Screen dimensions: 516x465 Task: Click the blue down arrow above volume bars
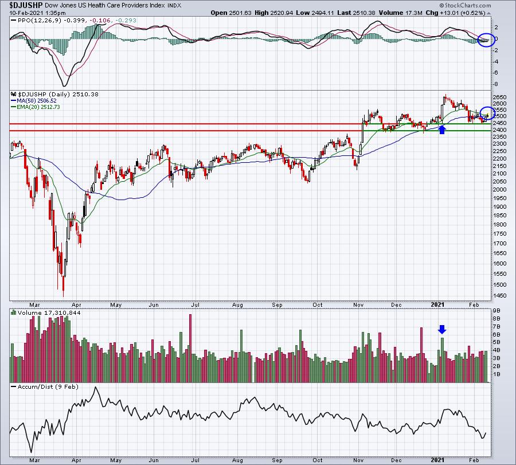tap(442, 330)
